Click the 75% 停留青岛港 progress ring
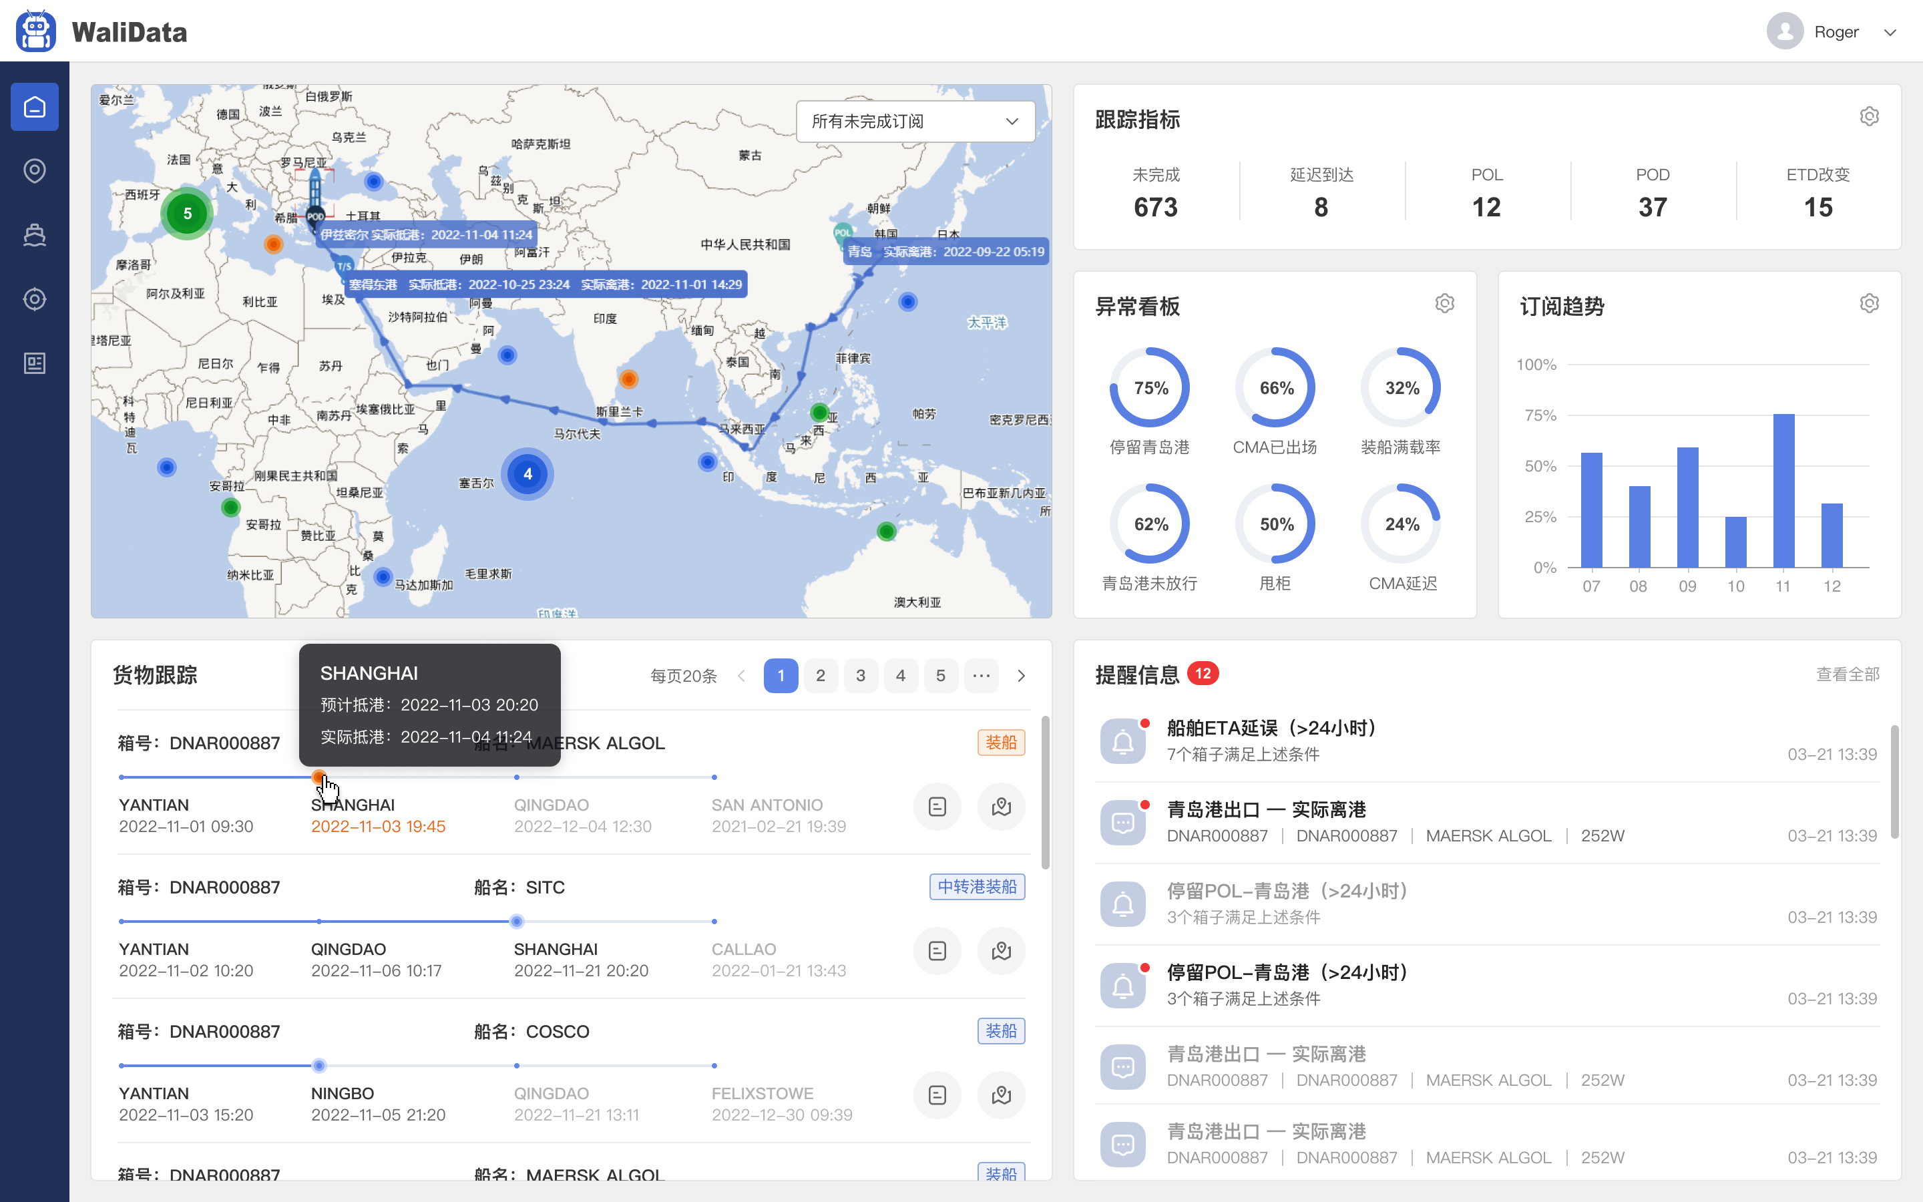1923x1202 pixels. (x=1150, y=388)
